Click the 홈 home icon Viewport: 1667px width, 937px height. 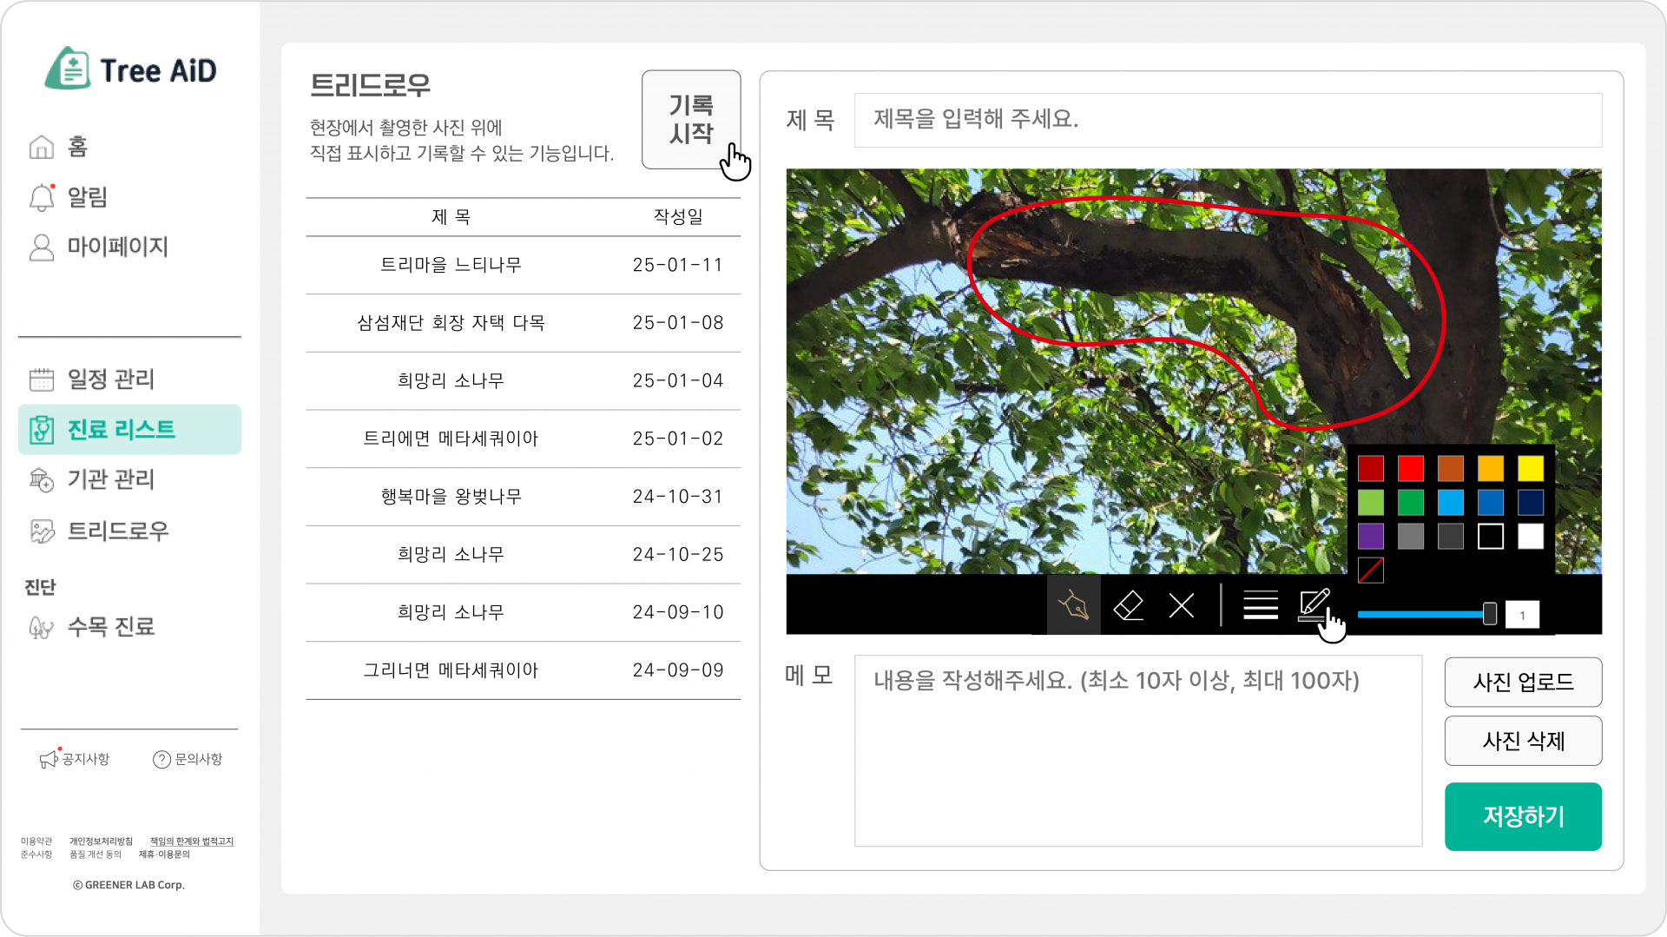point(41,147)
